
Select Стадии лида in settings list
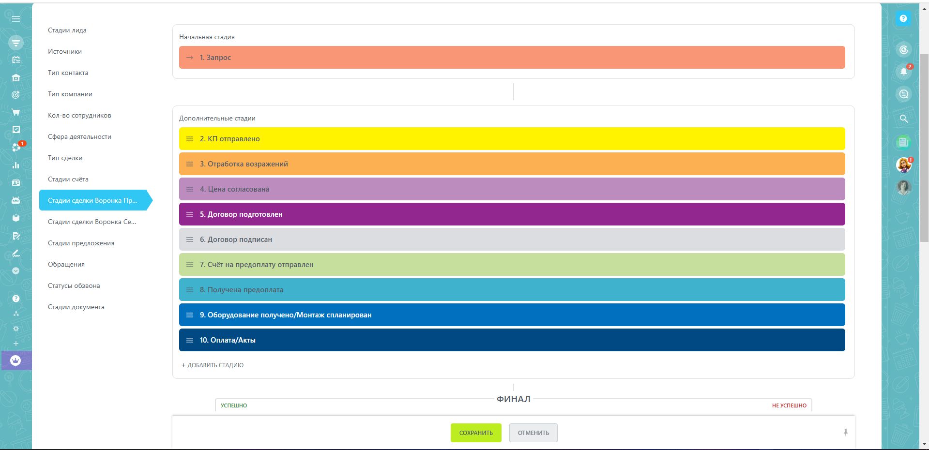(67, 30)
